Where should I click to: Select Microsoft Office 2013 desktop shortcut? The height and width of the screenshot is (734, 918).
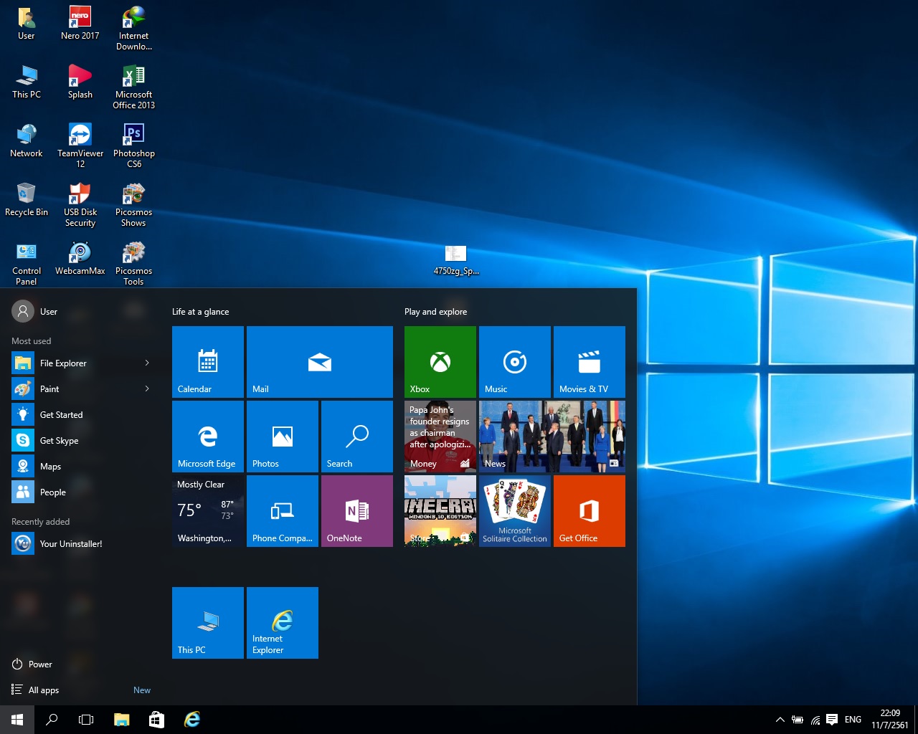click(x=134, y=87)
